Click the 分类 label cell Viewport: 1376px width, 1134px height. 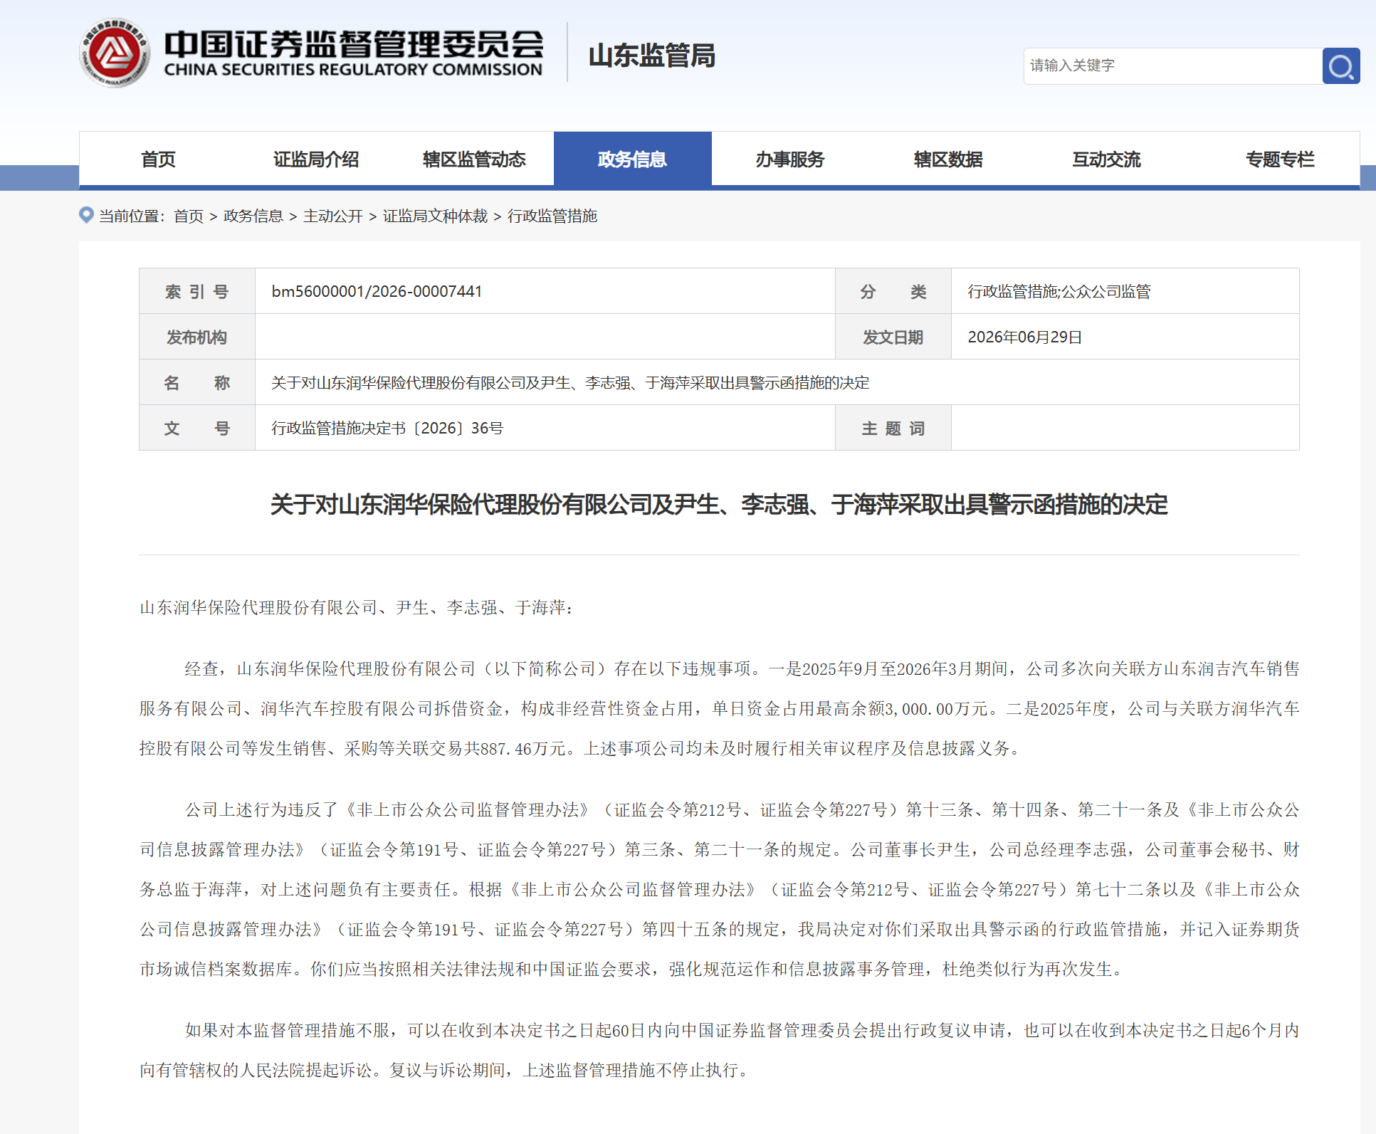tap(893, 291)
